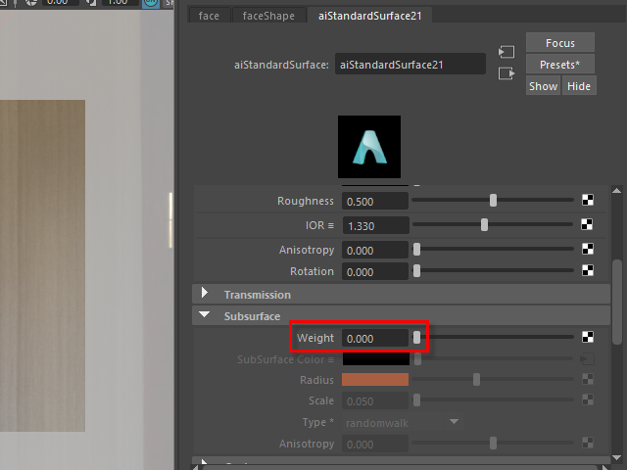Click the Roughness map checker icon
This screenshot has width=627, height=470.
coord(588,201)
